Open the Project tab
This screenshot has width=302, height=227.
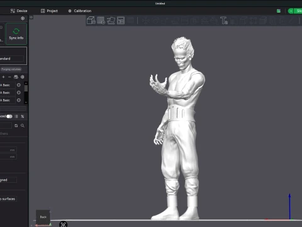tap(49, 11)
